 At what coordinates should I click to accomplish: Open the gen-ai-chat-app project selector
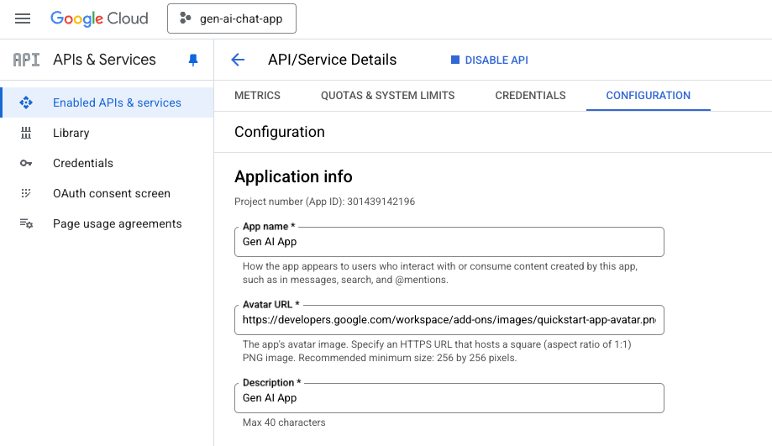pos(231,18)
